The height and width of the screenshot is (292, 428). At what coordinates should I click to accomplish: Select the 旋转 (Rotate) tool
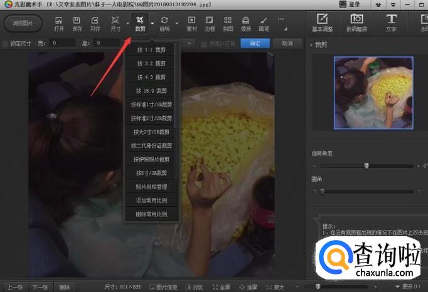click(x=164, y=24)
